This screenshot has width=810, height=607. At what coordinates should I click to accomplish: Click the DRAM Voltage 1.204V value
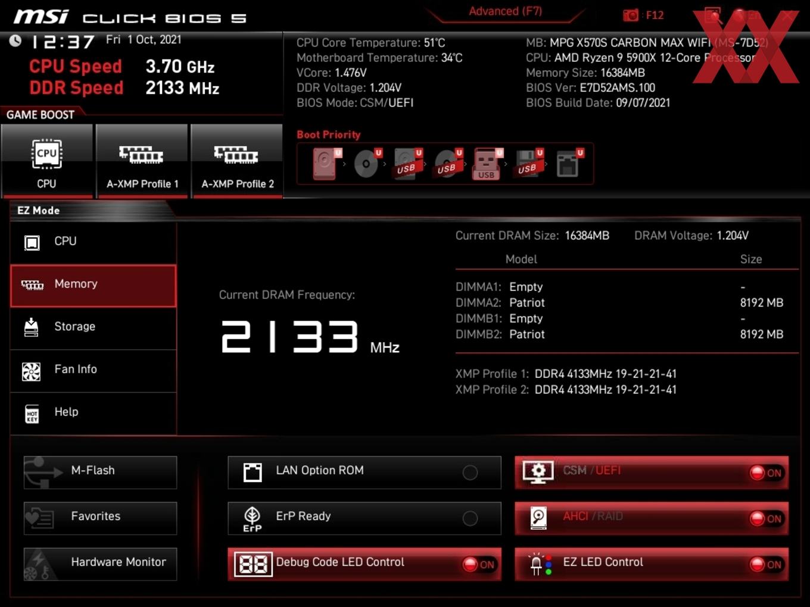(x=733, y=236)
